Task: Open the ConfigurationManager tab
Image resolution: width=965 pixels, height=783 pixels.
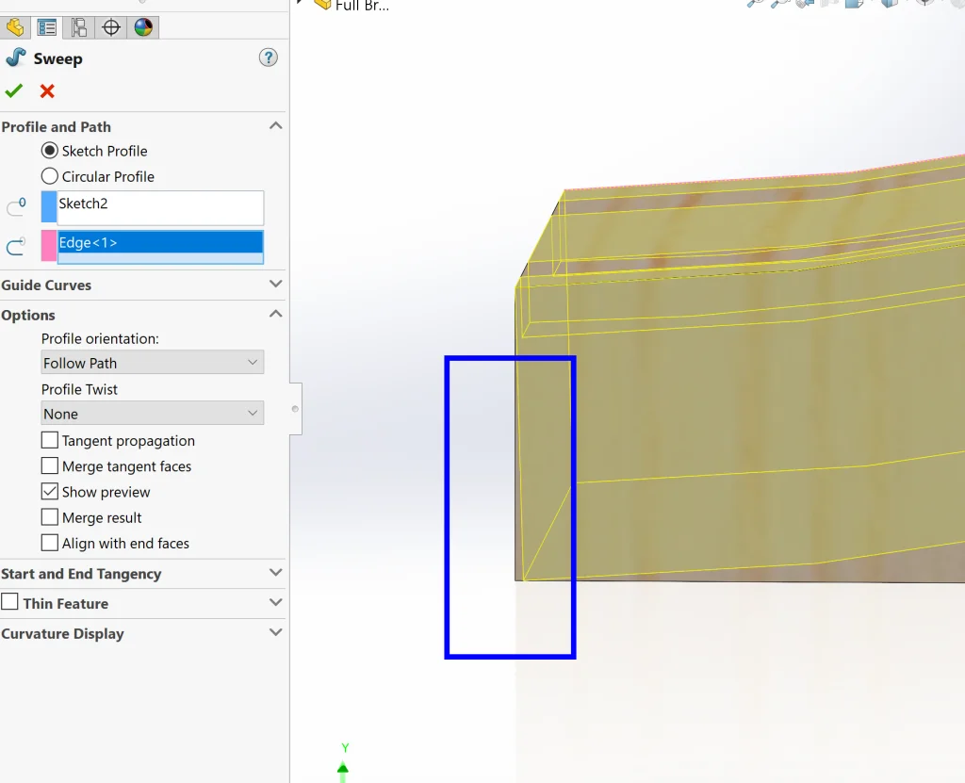Action: 79,27
